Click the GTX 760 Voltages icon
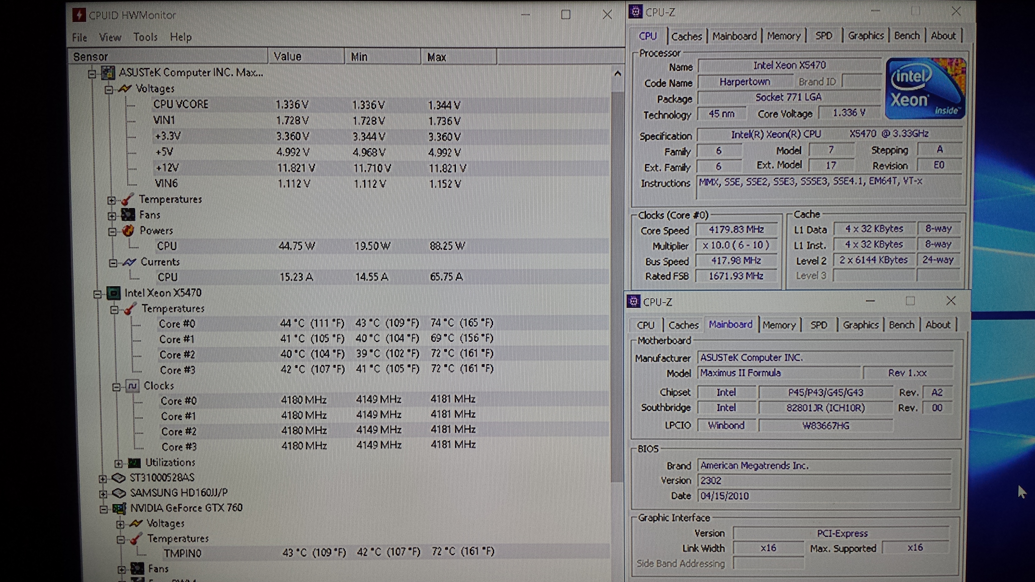Image resolution: width=1035 pixels, height=582 pixels. (136, 523)
